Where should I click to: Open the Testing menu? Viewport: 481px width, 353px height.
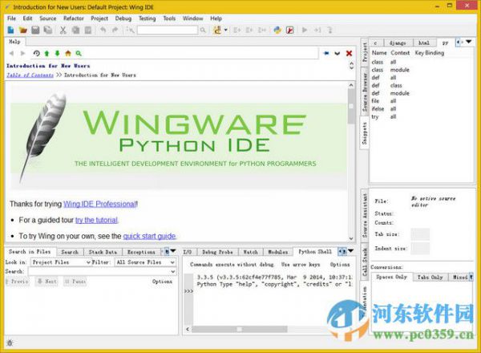148,18
